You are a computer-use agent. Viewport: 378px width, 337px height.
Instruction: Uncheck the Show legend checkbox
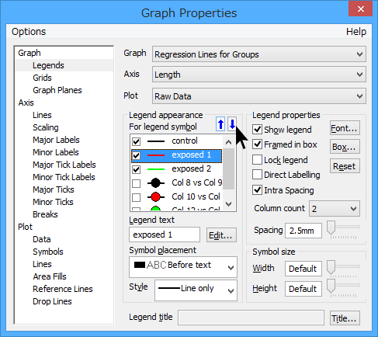click(x=257, y=129)
